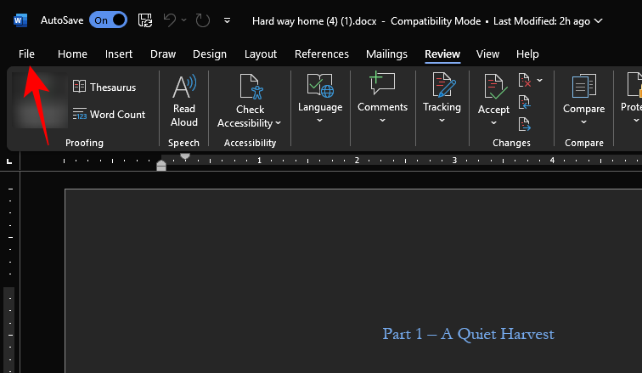Image resolution: width=642 pixels, height=373 pixels.
Task: Click the Word Count button
Action: (x=109, y=115)
